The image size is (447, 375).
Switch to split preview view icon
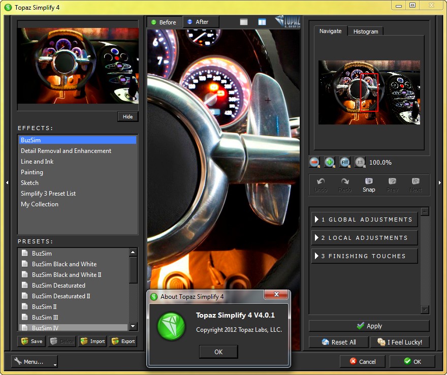coord(262,22)
